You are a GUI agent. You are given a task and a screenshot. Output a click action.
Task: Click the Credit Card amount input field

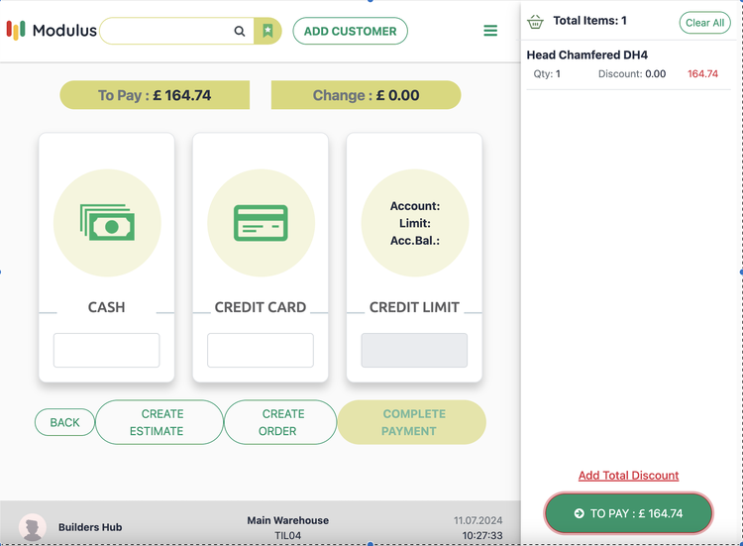261,351
